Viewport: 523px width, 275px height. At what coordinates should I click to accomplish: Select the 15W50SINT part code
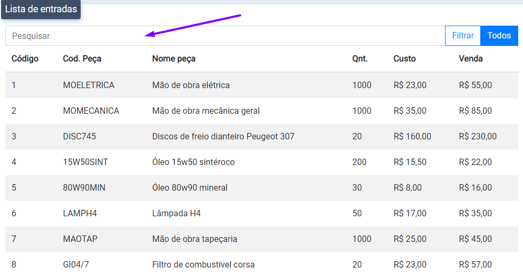85,162
